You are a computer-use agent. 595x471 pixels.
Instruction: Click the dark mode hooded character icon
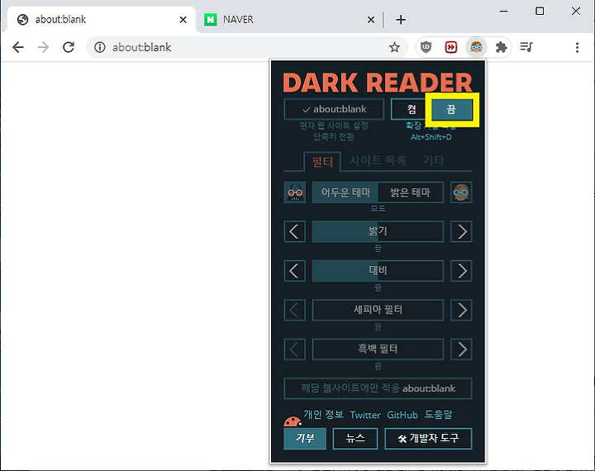point(295,193)
